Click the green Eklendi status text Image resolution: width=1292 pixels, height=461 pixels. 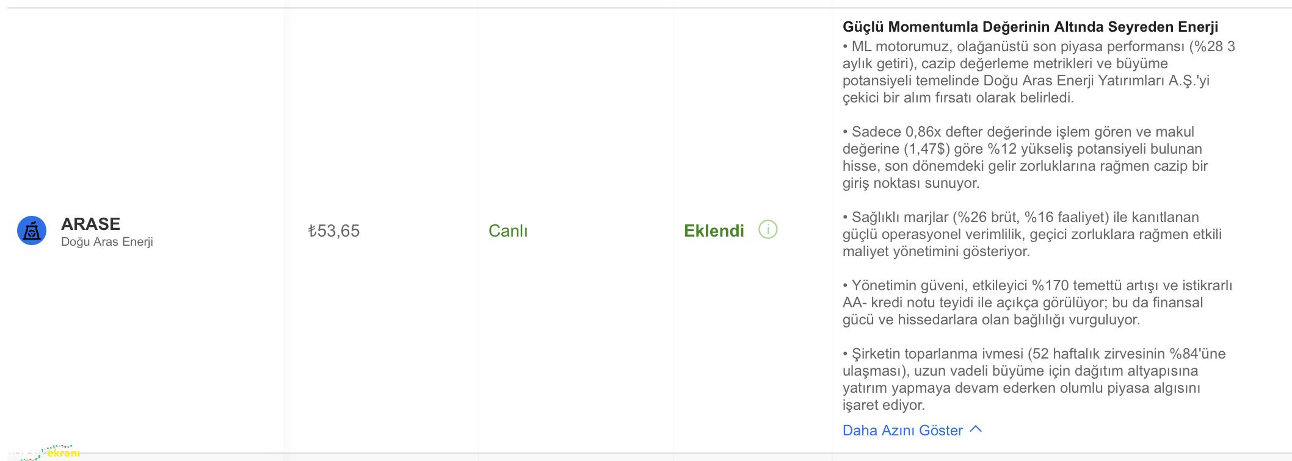coord(714,231)
